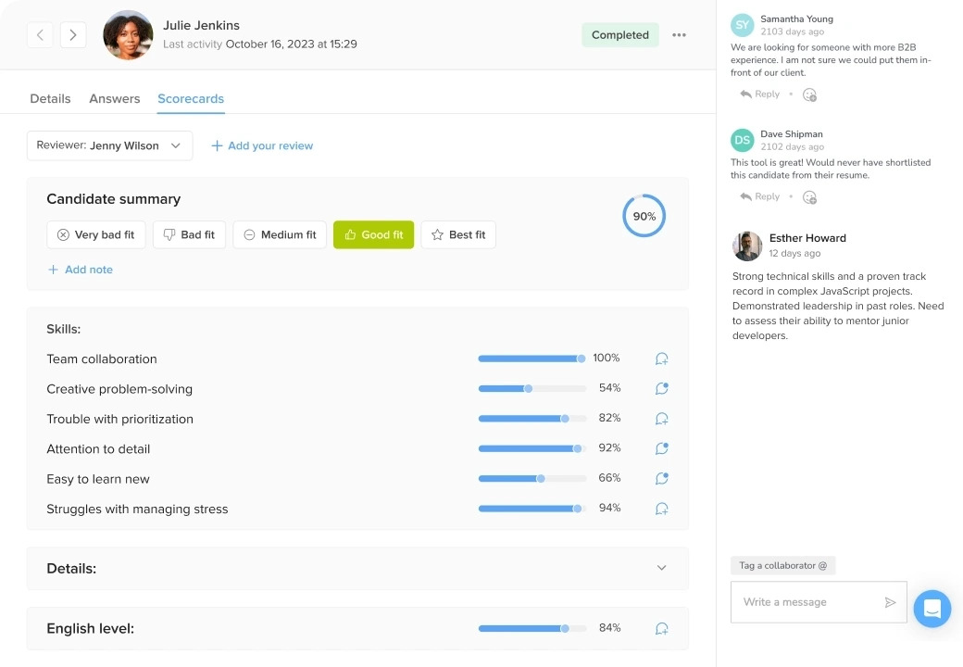Click the 12 days ago timestamp
This screenshot has height=667, width=963.
(794, 253)
